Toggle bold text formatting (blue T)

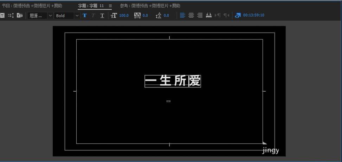coord(85,15)
